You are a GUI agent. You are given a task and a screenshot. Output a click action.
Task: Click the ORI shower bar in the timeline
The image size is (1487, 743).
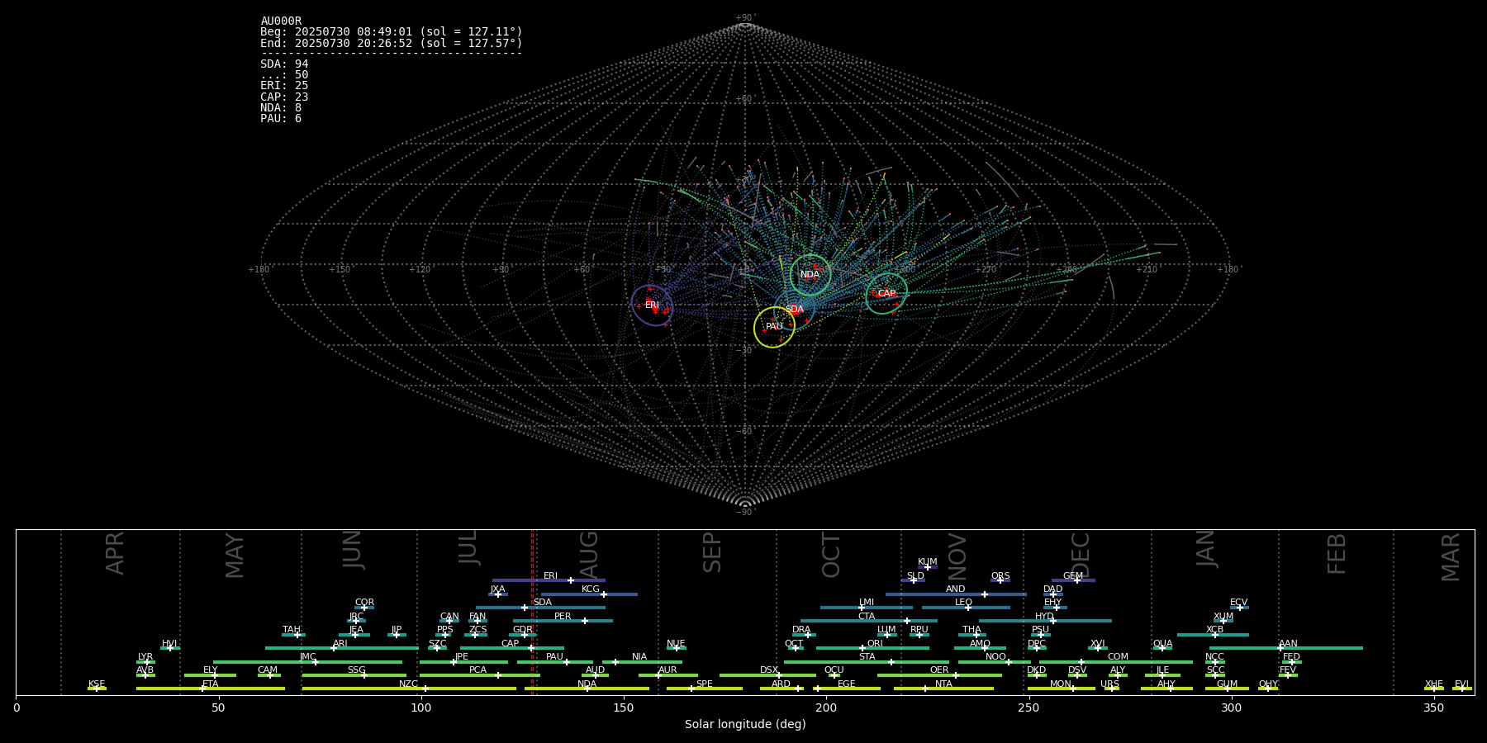pos(872,648)
